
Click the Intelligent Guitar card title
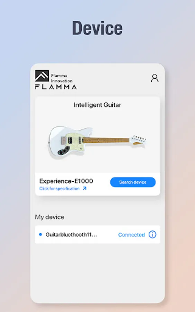click(97, 105)
